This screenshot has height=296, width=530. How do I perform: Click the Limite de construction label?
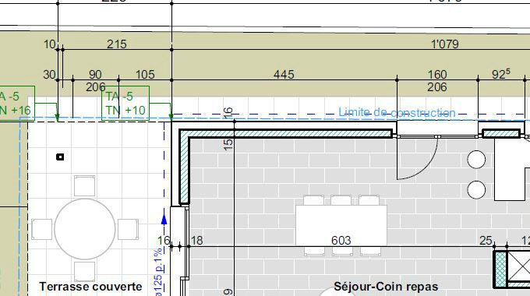(x=397, y=112)
